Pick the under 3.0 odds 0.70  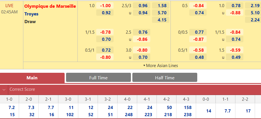tap(142, 57)
